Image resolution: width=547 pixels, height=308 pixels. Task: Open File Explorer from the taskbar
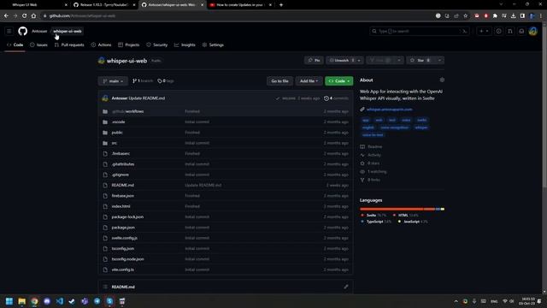coord(22,301)
